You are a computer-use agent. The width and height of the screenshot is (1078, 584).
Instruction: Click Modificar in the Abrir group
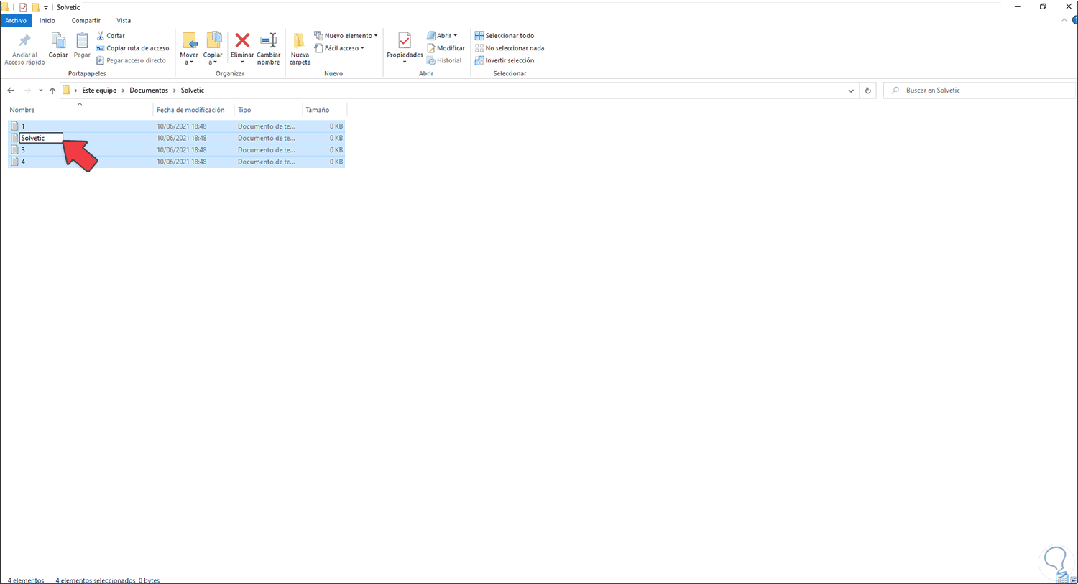tap(446, 48)
